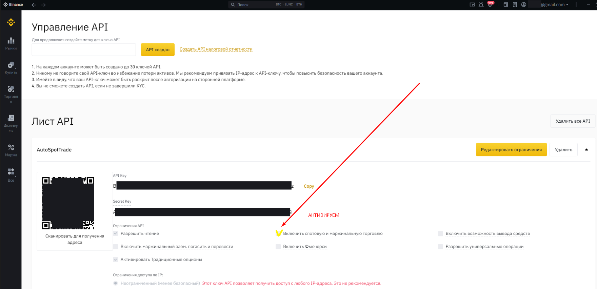Enable Разрешить универсальные операции checkbox
The width and height of the screenshot is (597, 289).
(x=440, y=247)
